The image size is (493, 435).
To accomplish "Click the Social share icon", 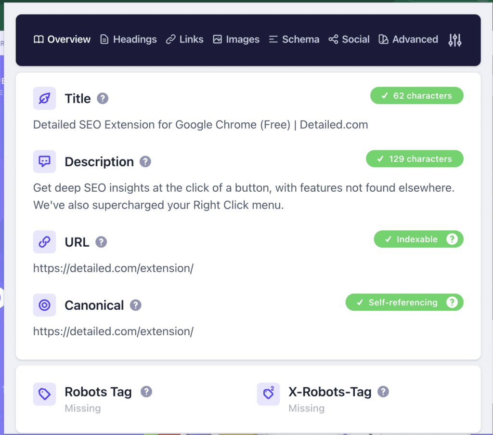I will click(333, 40).
